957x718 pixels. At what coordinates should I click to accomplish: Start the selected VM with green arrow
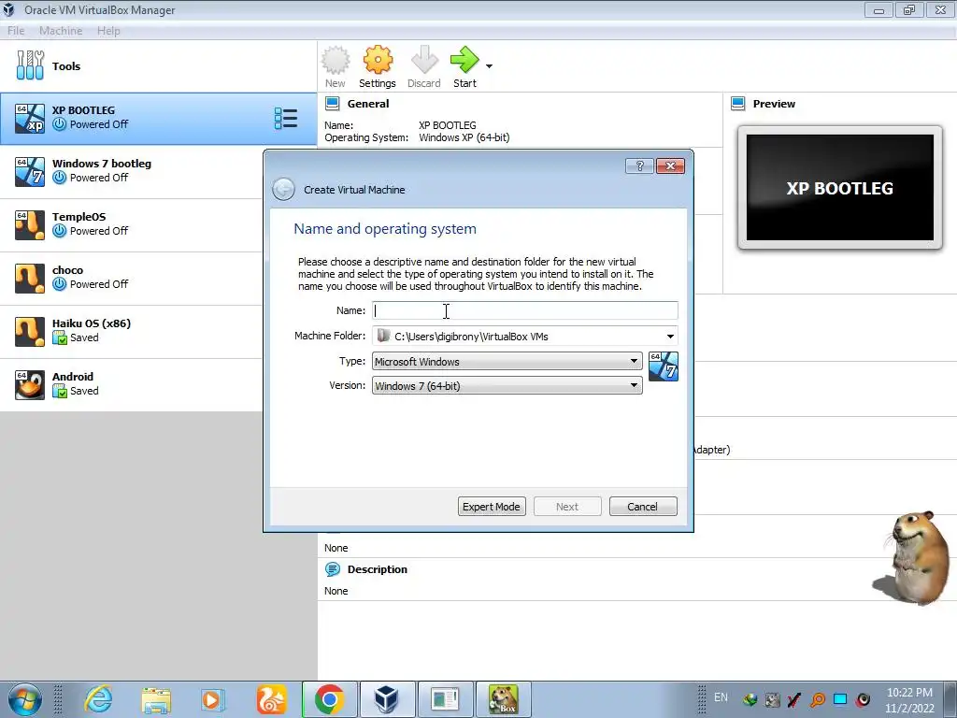click(464, 60)
